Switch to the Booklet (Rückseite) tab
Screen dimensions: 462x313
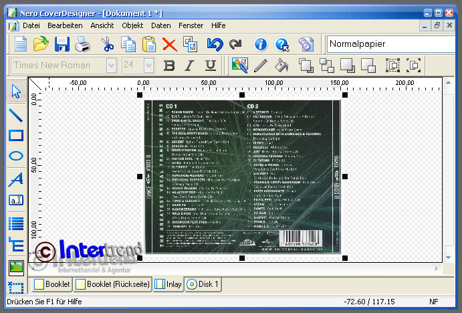113,284
